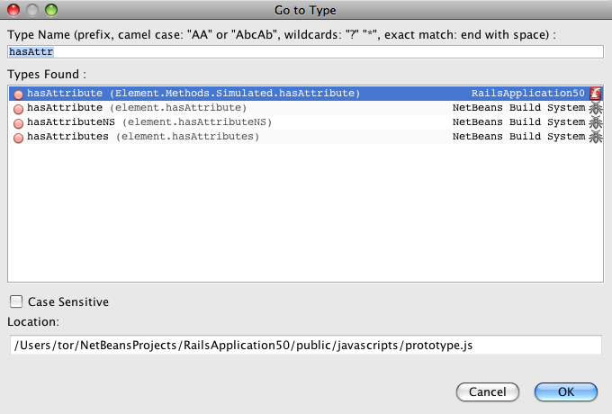Select the hasAttribute (element.hasAttribute) result

(x=137, y=108)
